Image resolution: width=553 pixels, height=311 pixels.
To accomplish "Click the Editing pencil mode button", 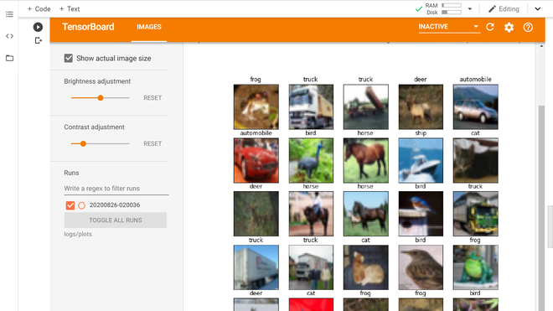I will (x=504, y=9).
